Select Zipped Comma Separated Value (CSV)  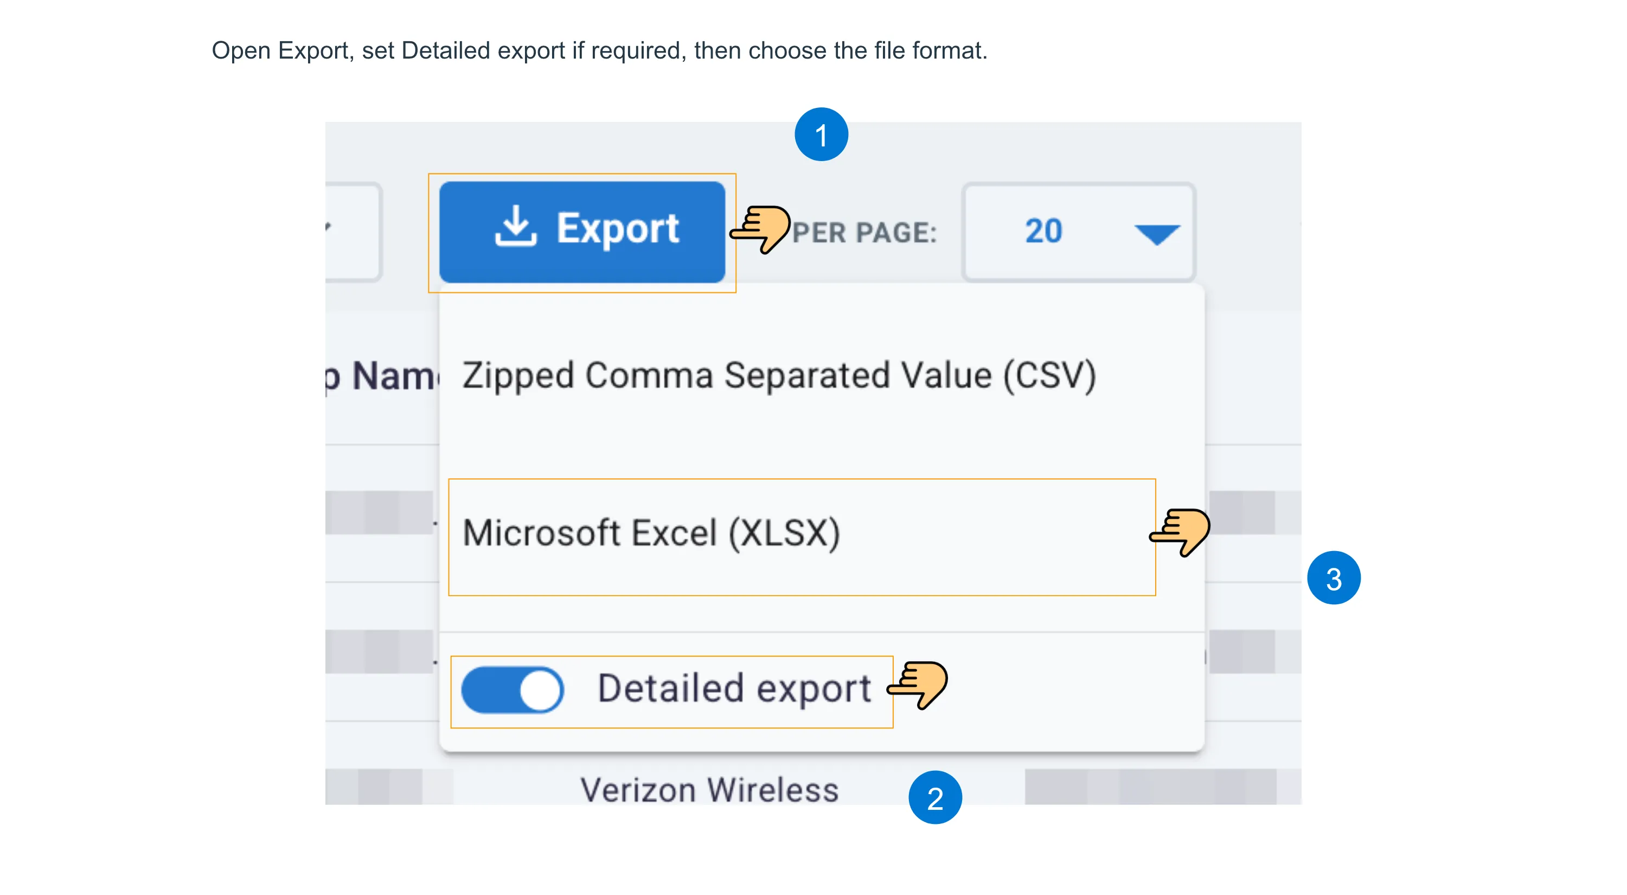(779, 375)
